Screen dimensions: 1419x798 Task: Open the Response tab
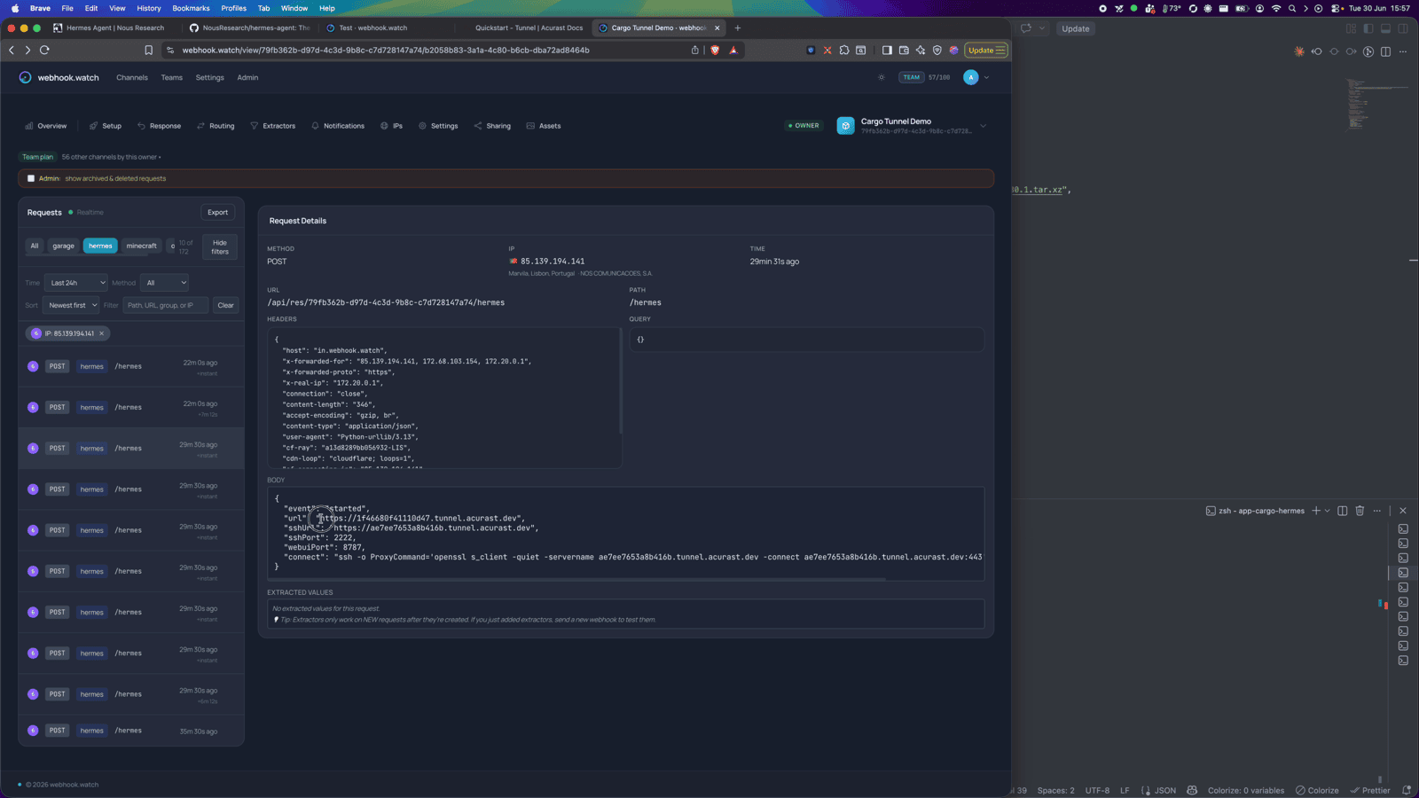pos(160,126)
